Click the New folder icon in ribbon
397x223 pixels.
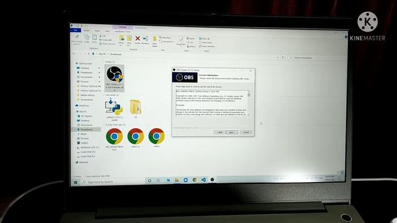click(x=154, y=42)
